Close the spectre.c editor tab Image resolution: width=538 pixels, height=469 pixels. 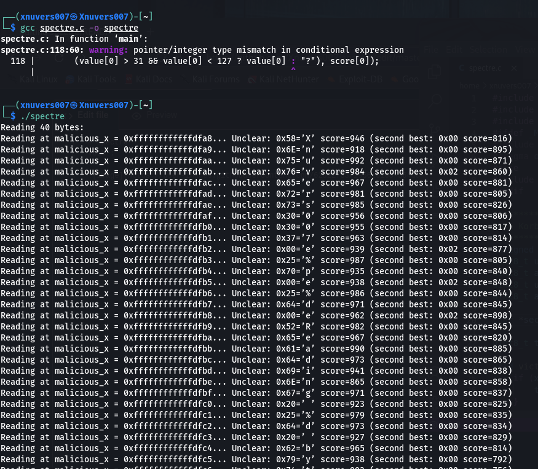pyautogui.click(x=514, y=68)
